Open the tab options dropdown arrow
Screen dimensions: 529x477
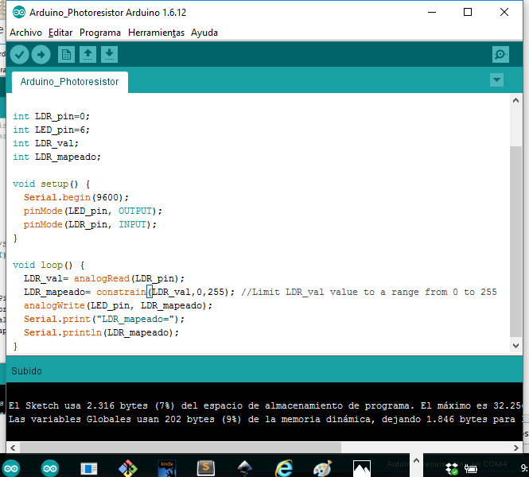click(496, 80)
